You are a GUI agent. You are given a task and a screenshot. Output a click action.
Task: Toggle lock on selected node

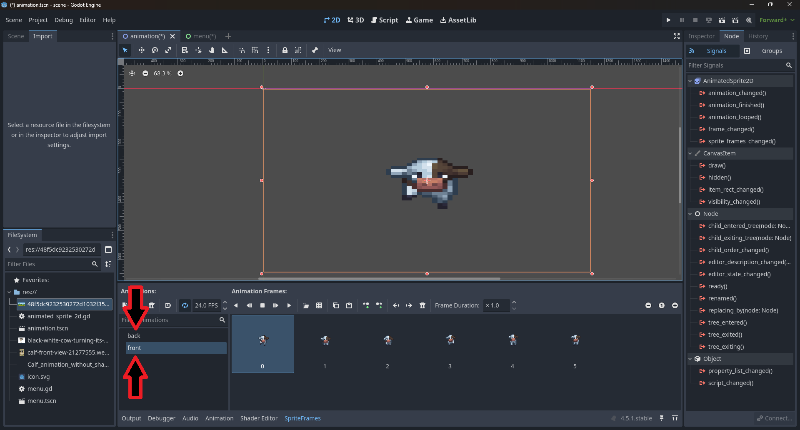(285, 50)
